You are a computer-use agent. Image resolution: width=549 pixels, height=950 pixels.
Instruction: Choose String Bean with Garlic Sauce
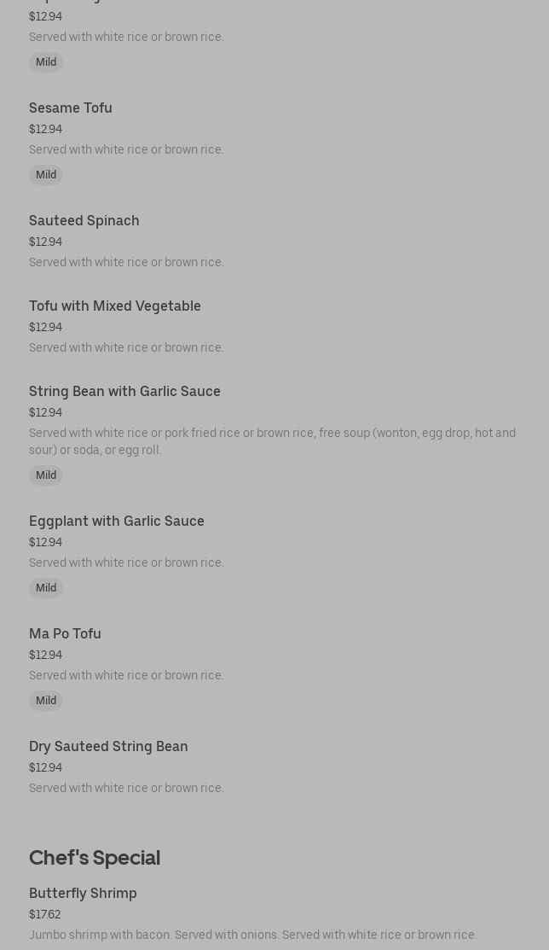point(124,392)
